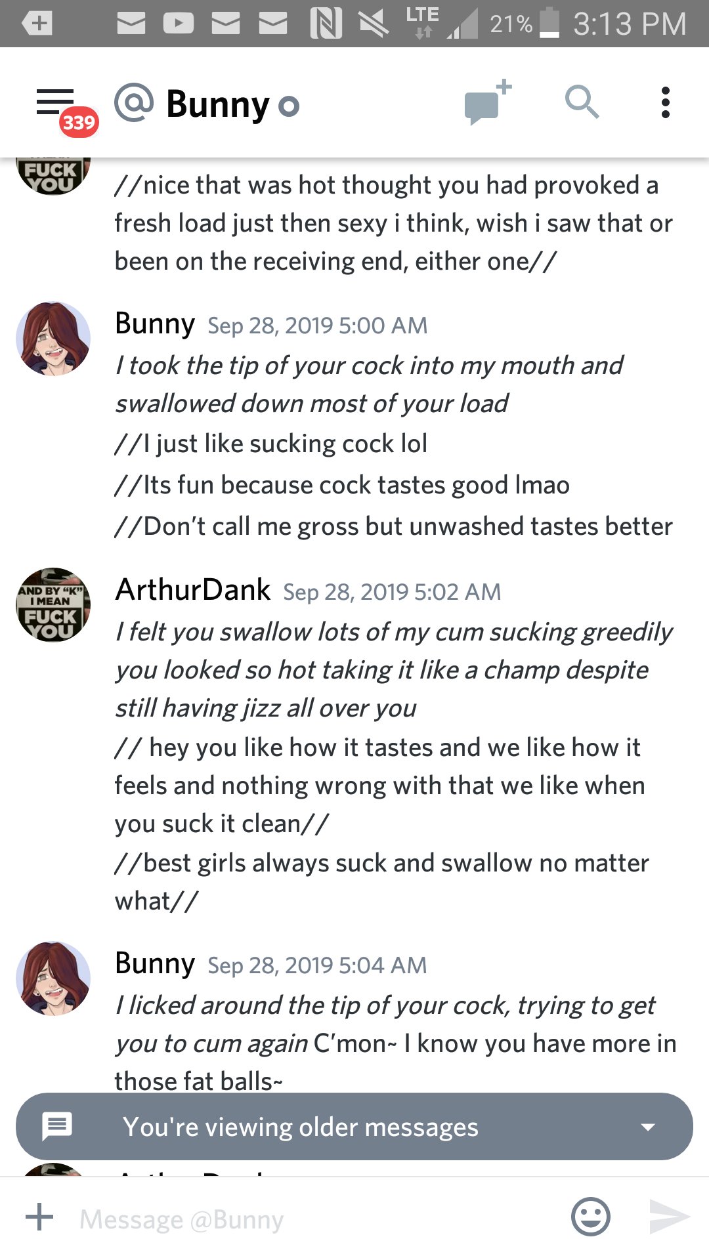
Task: Tap the YouTube notification in status bar
Action: pos(179,24)
